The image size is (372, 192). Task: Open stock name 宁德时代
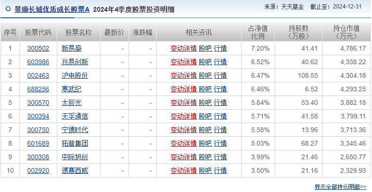(75, 130)
